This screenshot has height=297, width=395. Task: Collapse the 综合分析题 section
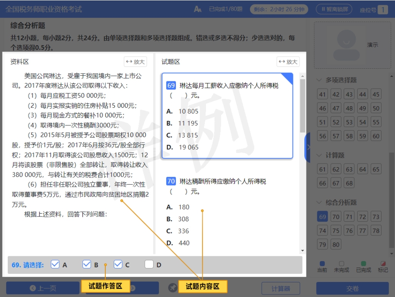click(x=319, y=203)
